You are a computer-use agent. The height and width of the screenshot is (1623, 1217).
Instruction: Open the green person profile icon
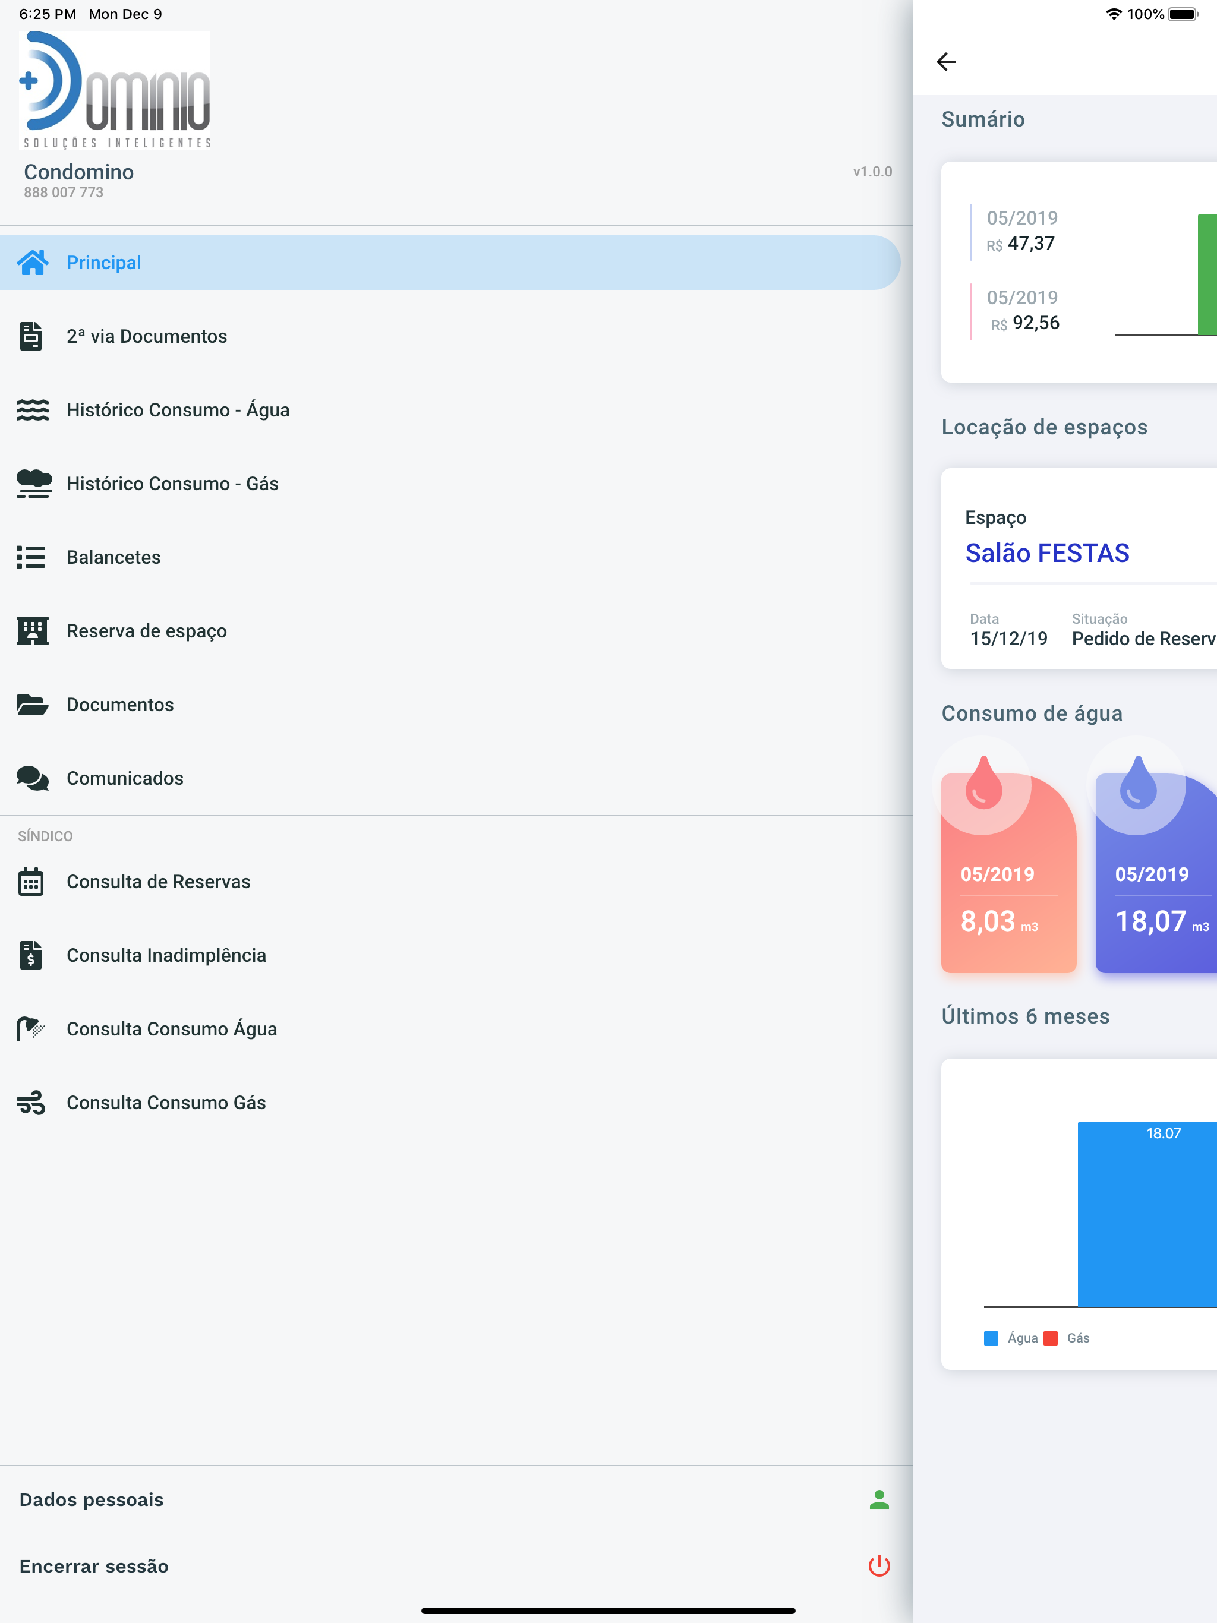(x=879, y=1500)
